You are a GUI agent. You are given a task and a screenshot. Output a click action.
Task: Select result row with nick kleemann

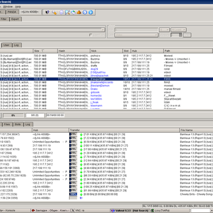(x=106, y=105)
